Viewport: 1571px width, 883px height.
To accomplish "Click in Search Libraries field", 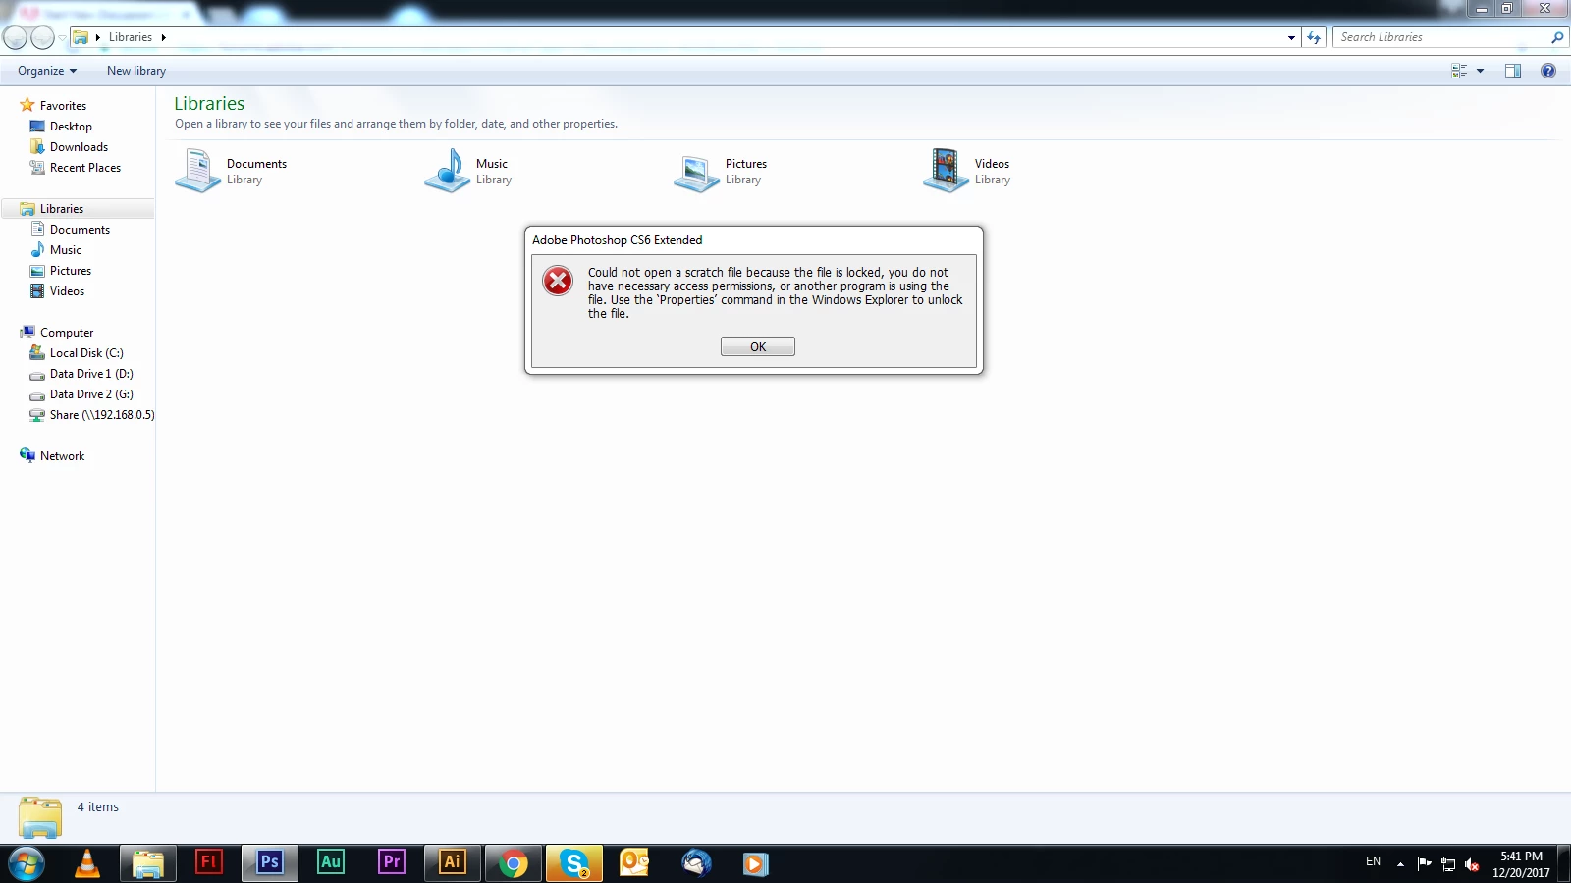I will (1440, 37).
